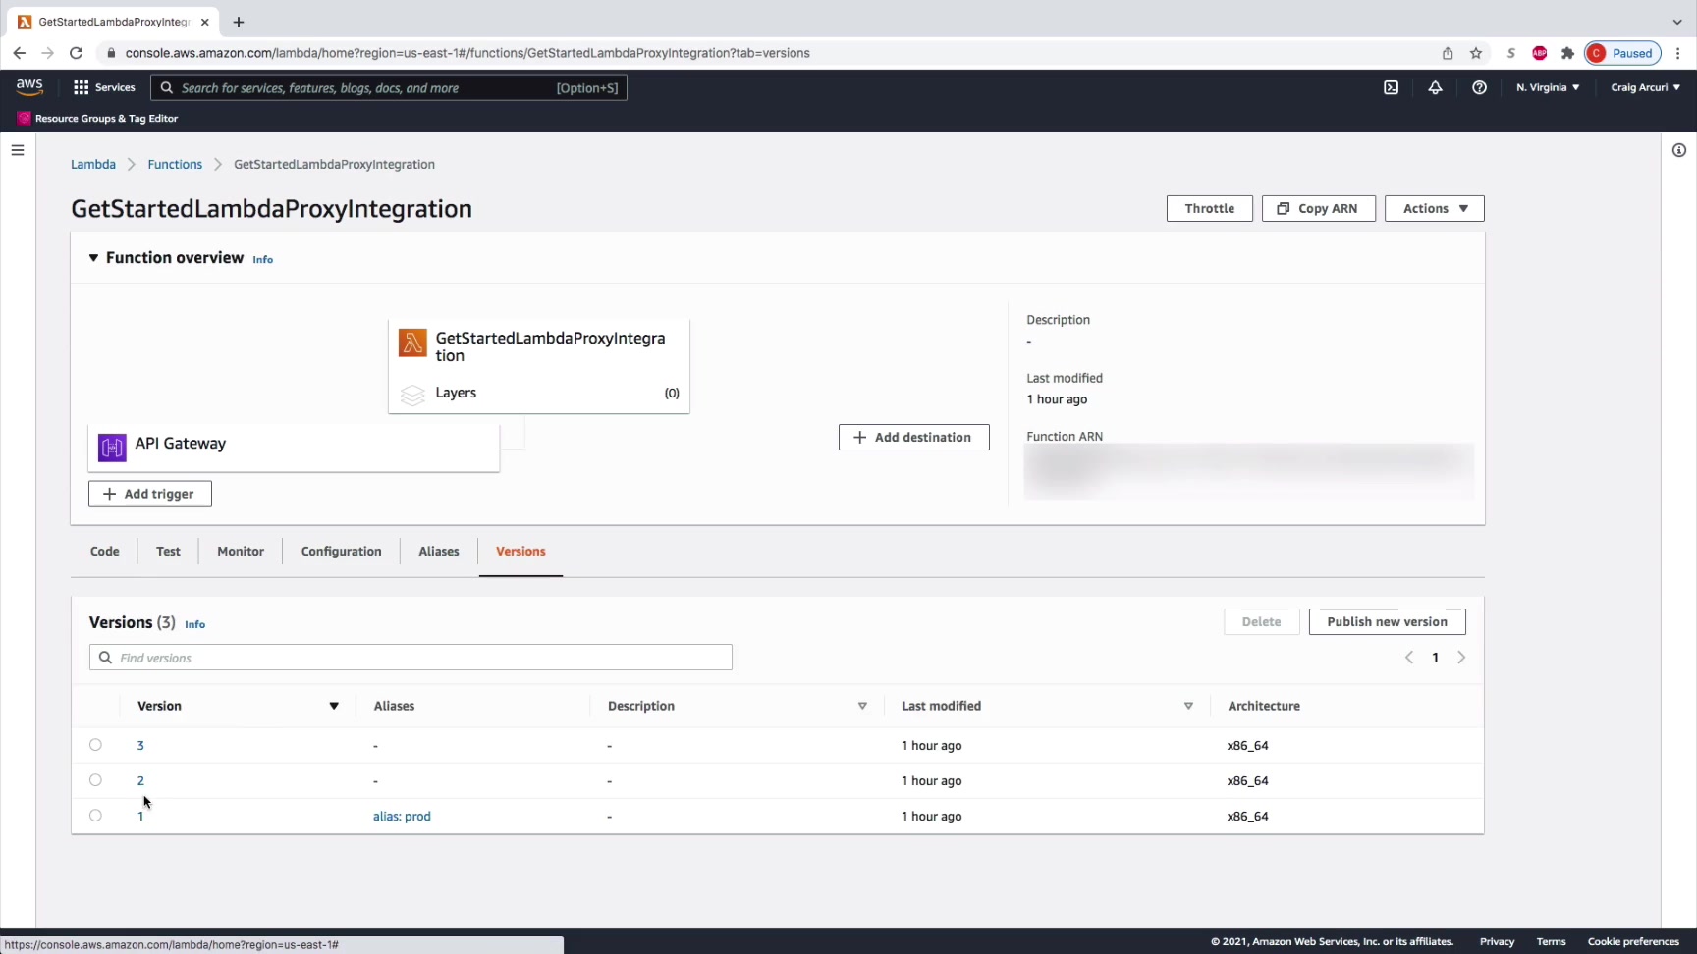The image size is (1697, 954).
Task: Open Info link beside Function overview
Action: point(262,260)
